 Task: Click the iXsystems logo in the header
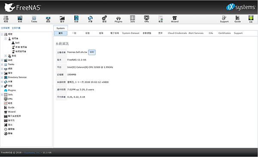click(240, 7)
